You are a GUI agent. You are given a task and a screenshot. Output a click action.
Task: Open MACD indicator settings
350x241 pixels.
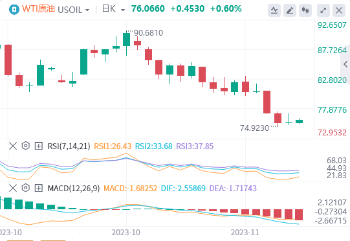pyautogui.click(x=26, y=188)
